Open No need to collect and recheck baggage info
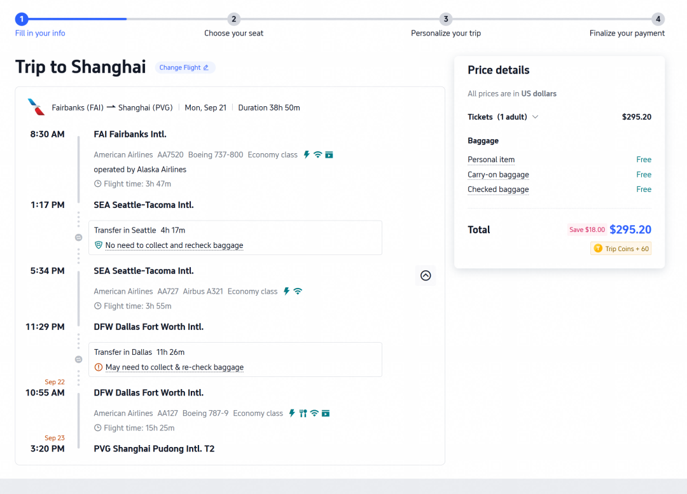The image size is (687, 494). point(174,245)
